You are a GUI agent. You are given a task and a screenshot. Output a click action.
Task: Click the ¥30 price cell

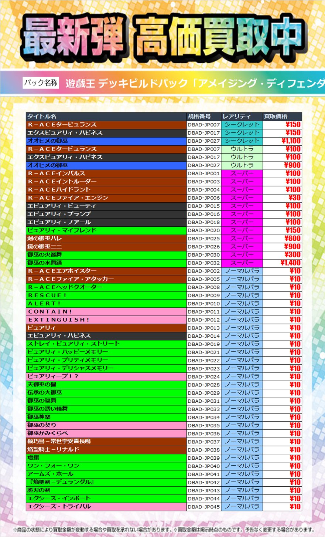pos(282,198)
